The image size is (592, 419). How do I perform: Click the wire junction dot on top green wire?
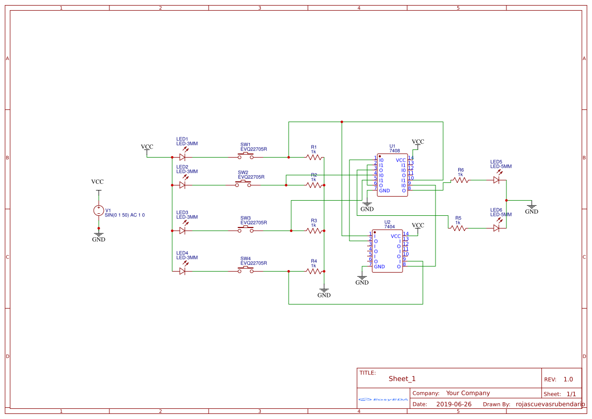pyautogui.click(x=342, y=122)
